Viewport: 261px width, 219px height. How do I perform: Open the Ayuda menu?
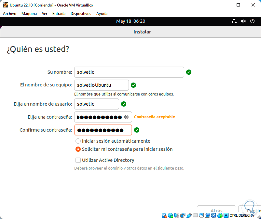pyautogui.click(x=102, y=14)
